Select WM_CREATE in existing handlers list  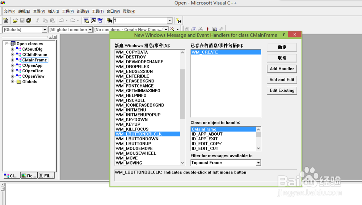pyautogui.click(x=226, y=52)
